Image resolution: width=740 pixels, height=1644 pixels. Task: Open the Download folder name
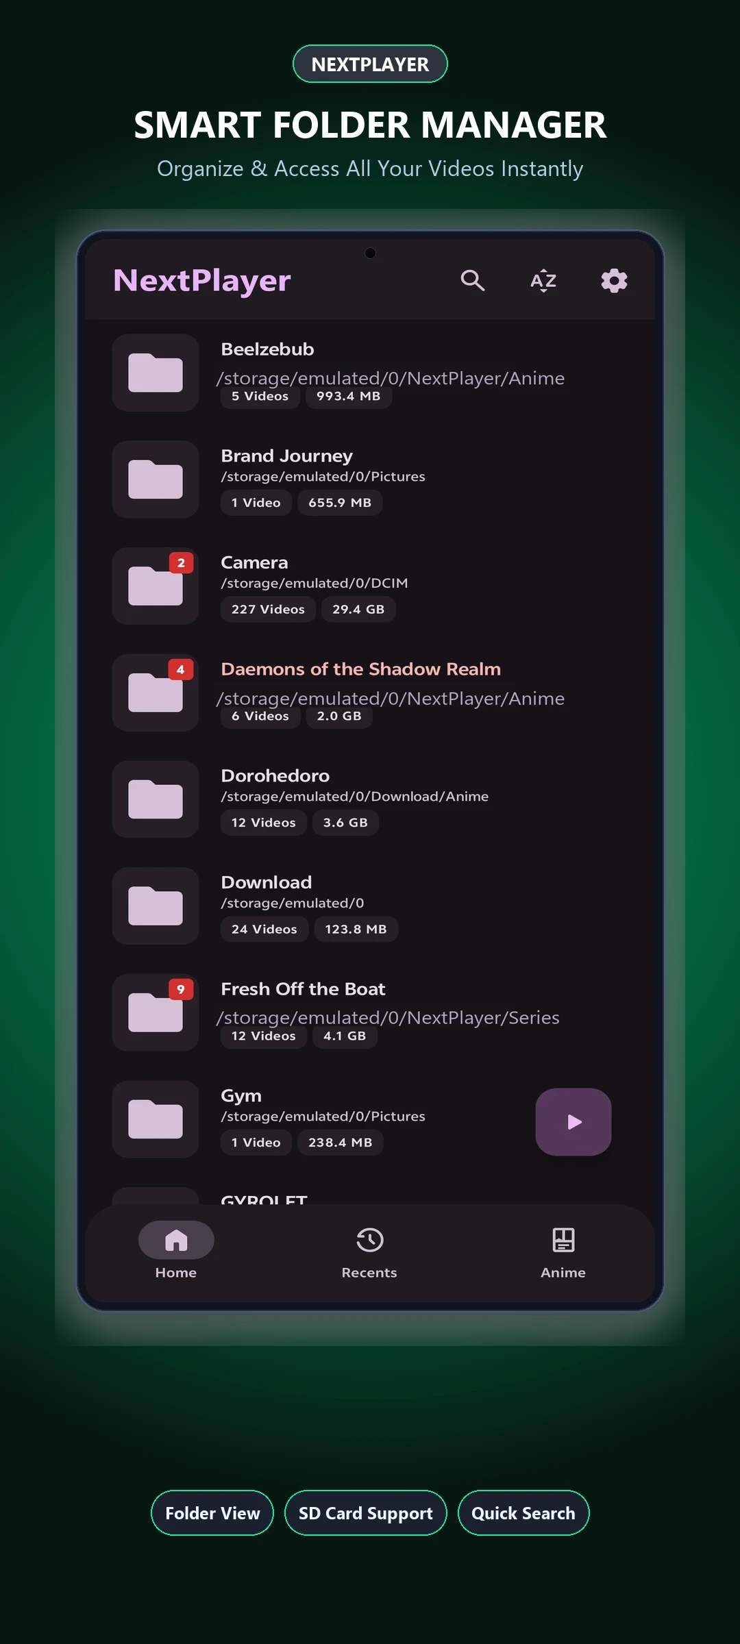click(266, 882)
